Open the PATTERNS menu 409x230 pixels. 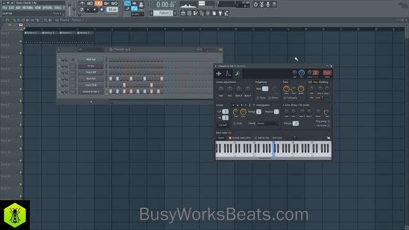(27, 8)
